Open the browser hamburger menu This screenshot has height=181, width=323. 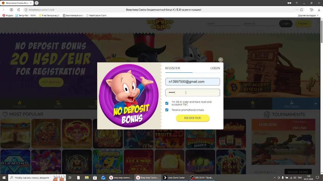(297, 3)
